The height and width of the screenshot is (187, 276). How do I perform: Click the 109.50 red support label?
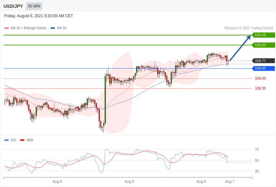(x=260, y=78)
